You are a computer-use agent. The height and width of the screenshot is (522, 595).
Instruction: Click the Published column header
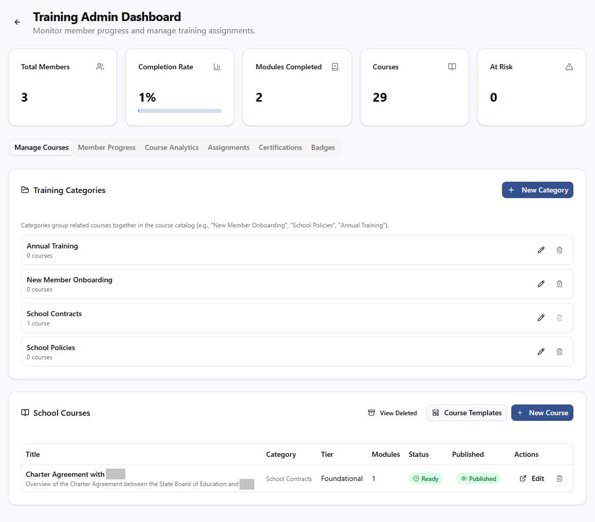pos(468,454)
